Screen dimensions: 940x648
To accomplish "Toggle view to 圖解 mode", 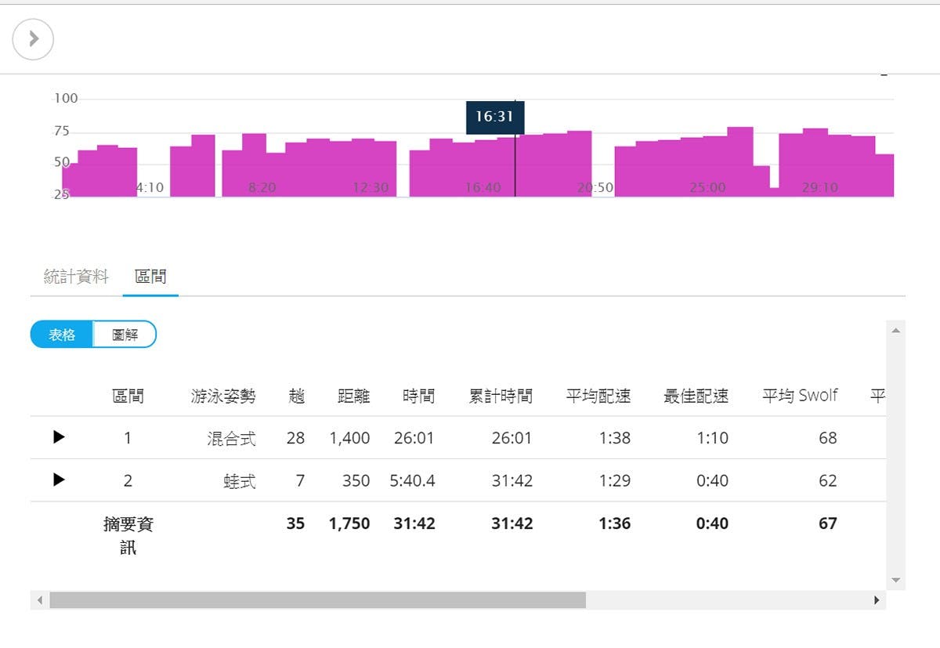I will click(x=125, y=335).
